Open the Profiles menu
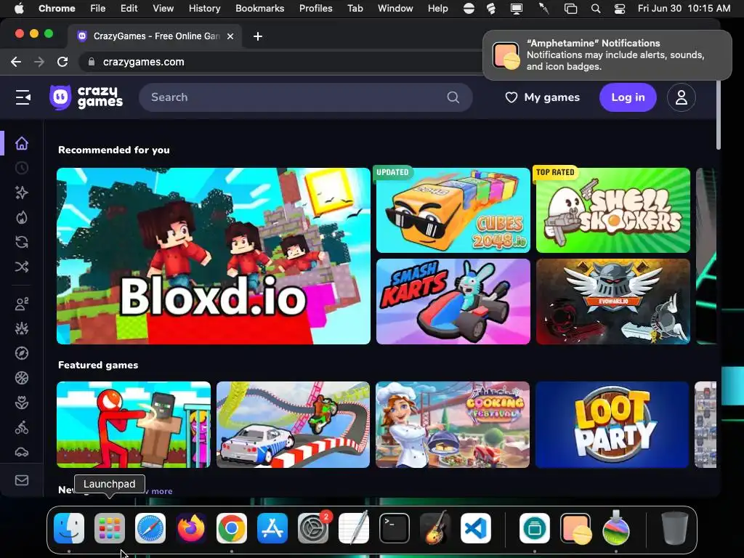 pos(315,8)
